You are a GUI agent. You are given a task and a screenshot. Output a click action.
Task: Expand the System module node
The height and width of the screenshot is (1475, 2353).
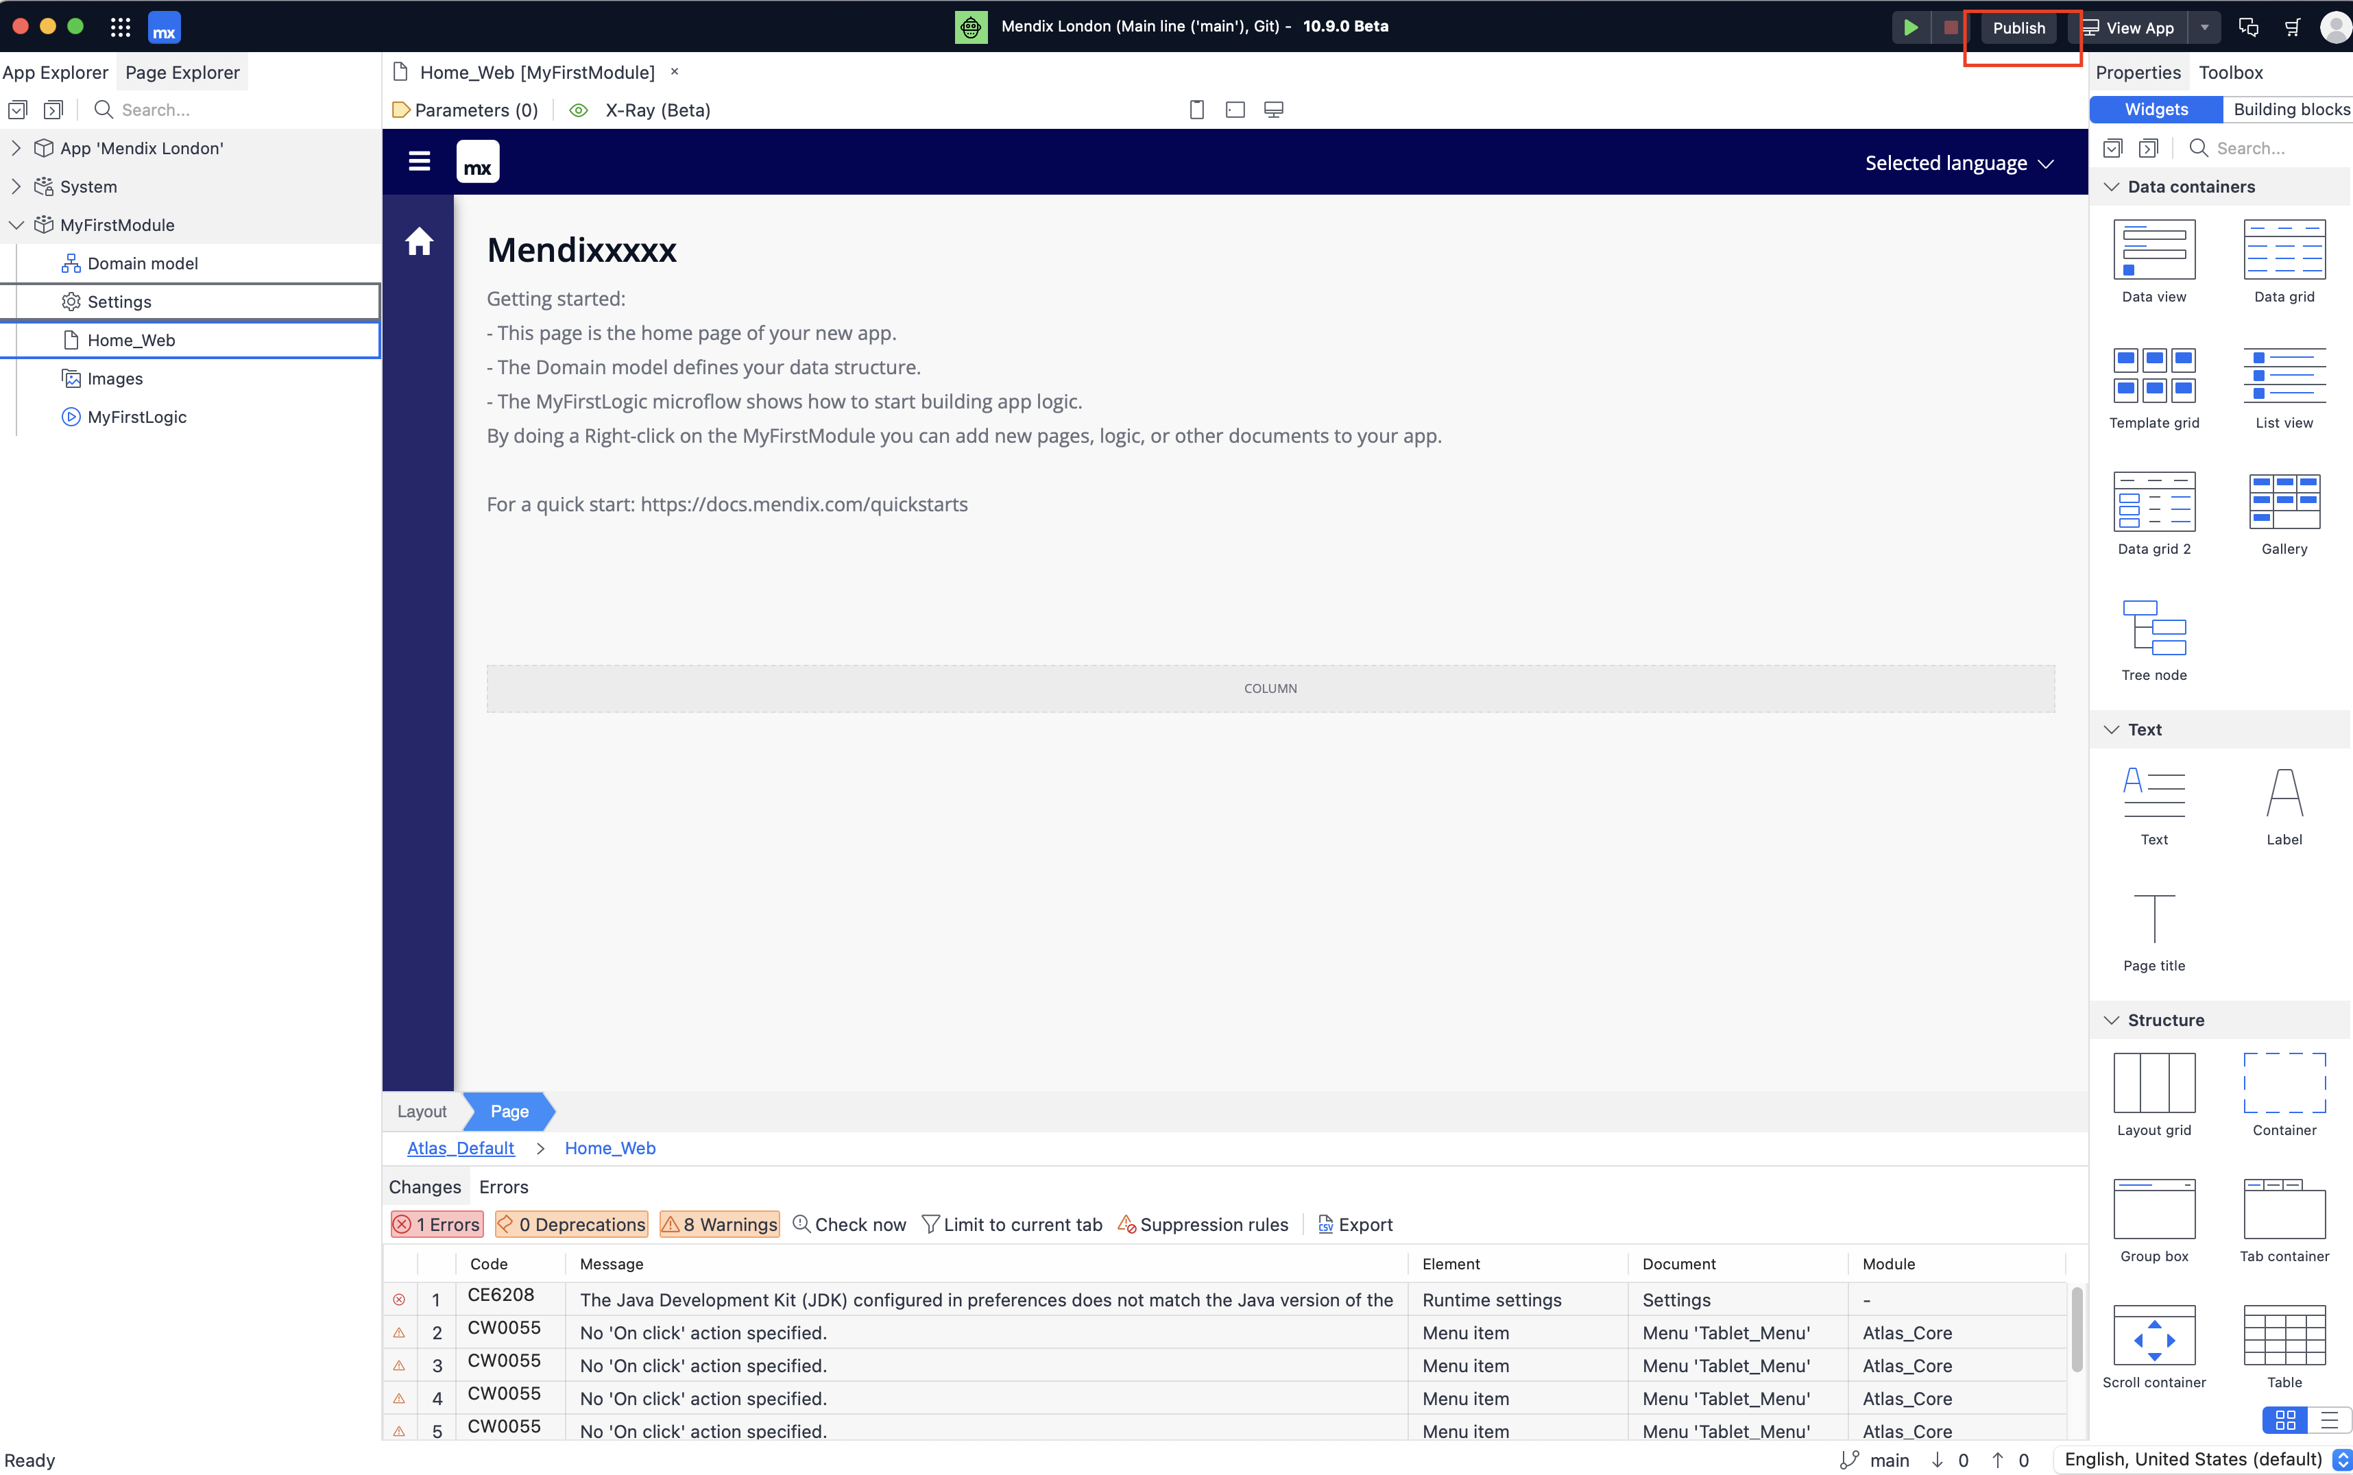[x=16, y=185]
